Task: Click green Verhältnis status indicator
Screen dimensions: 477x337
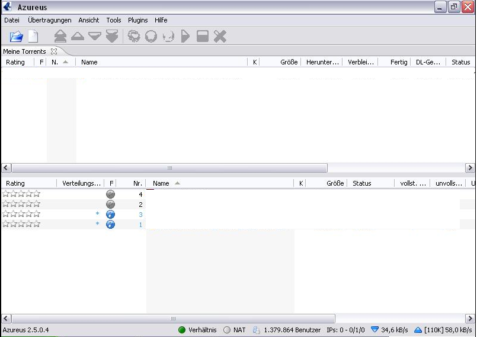Action: pos(182,330)
